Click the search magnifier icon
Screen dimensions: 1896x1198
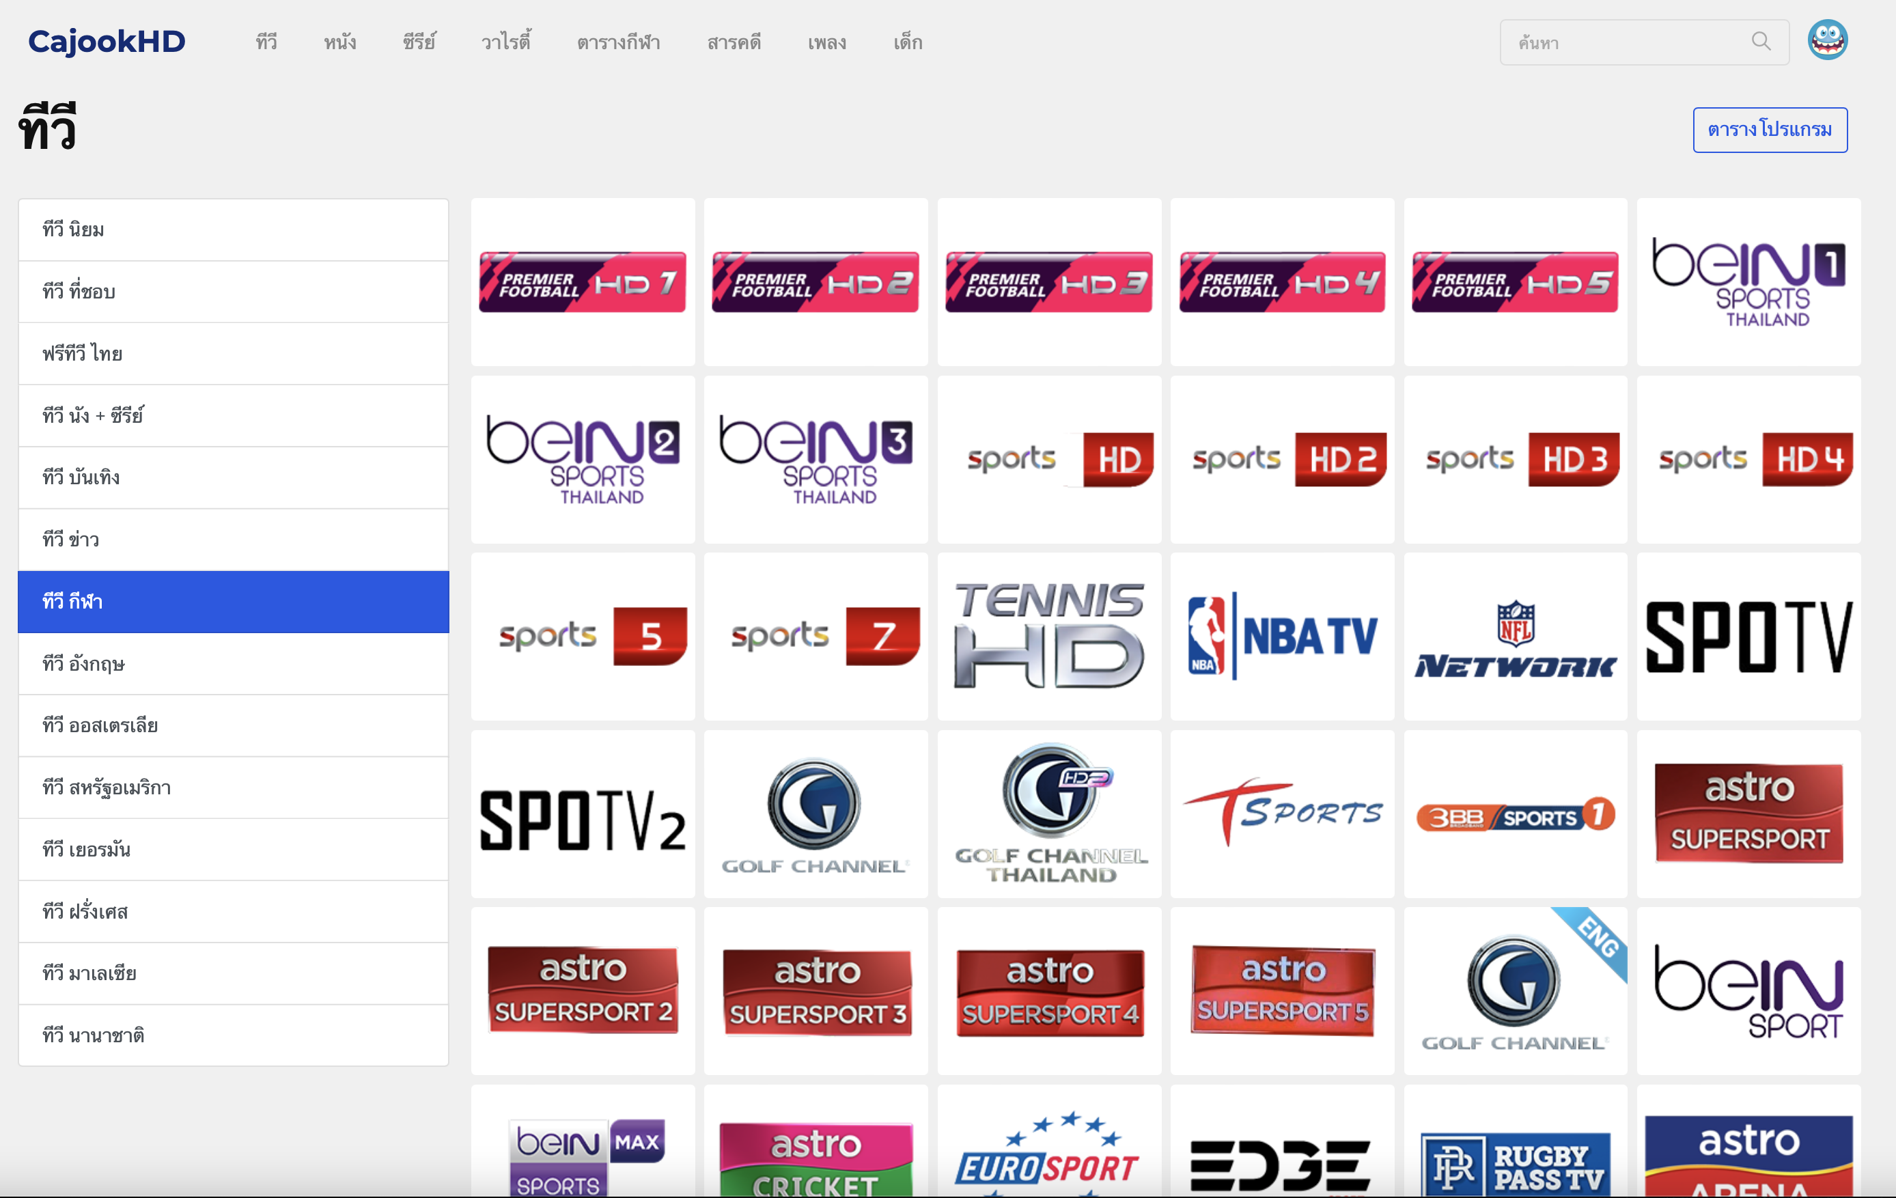1761,42
